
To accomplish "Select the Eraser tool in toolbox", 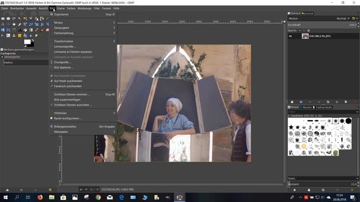I will pos(47,30).
